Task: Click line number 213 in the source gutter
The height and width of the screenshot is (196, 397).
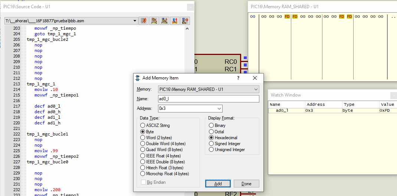Action: click(x=16, y=84)
